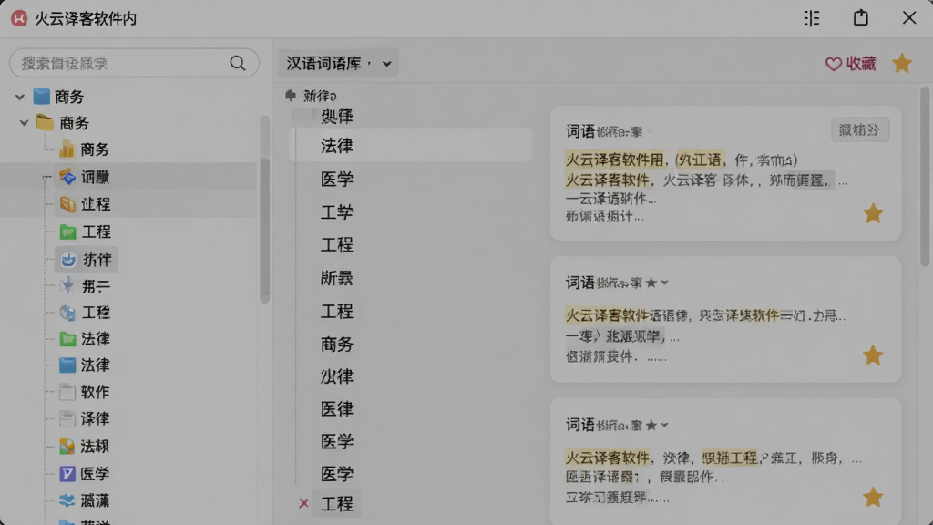Select 工程 with the red X mark
The height and width of the screenshot is (525, 933).
[337, 503]
